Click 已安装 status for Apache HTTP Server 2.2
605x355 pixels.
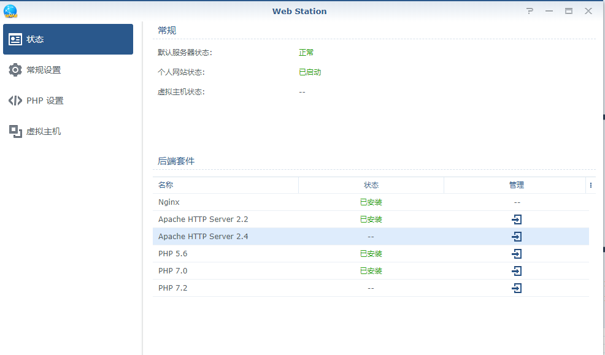click(x=371, y=219)
